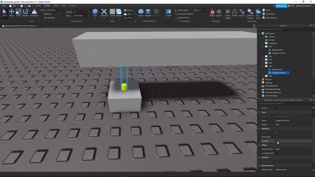The image size is (315, 177).
Task: Switch to the TEST ribbon tab
Action: tap(56, 6)
